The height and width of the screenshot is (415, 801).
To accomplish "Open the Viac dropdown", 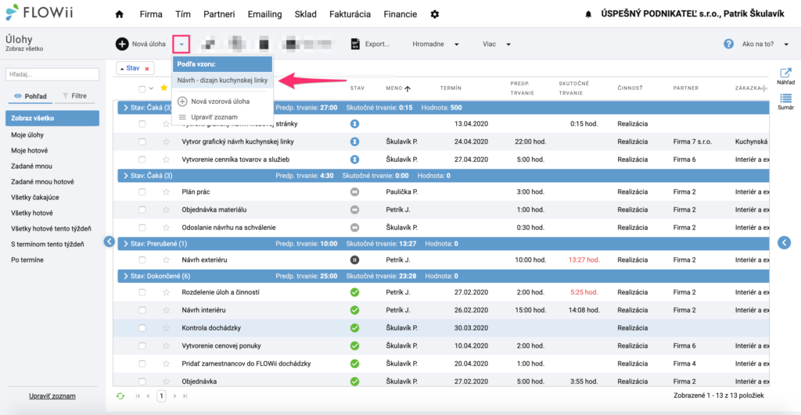I will tap(497, 44).
